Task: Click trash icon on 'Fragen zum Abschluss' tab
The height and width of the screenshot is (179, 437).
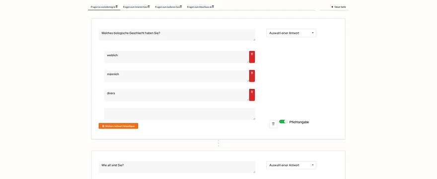Action: (x=213, y=6)
